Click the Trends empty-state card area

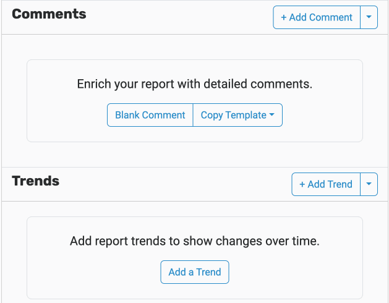[195, 258]
